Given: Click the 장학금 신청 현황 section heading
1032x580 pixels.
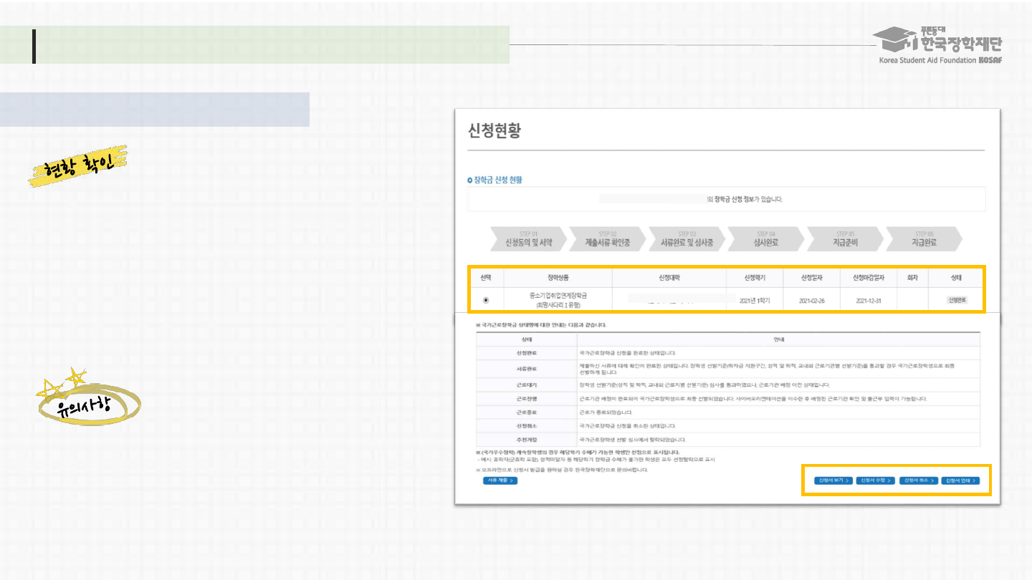Looking at the screenshot, I should (x=495, y=180).
